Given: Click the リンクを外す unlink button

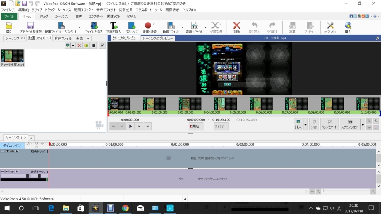Looking at the screenshot, I should tap(329, 124).
